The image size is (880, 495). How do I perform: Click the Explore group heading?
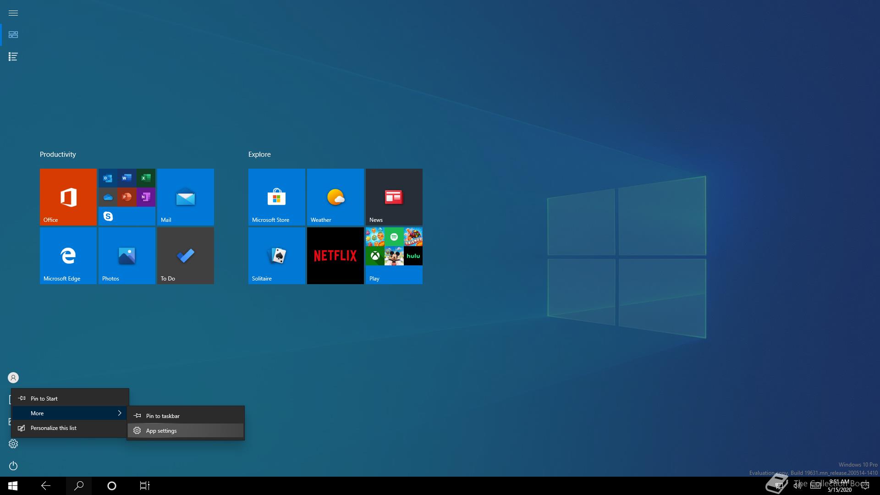pos(259,154)
